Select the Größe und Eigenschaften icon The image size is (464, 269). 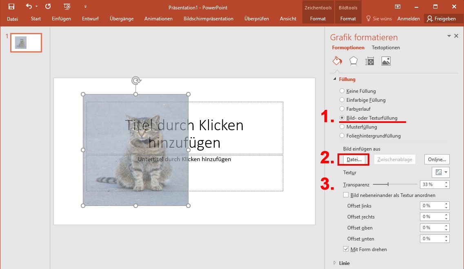[x=370, y=60]
